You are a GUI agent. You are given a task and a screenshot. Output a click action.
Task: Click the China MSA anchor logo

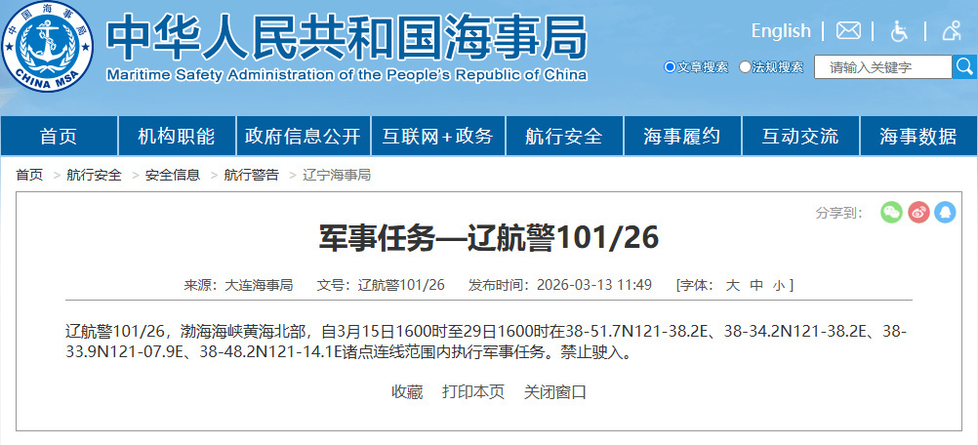[x=48, y=46]
